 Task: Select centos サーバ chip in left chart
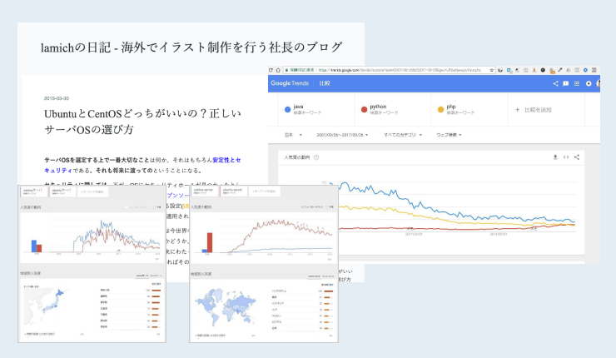[33, 191]
